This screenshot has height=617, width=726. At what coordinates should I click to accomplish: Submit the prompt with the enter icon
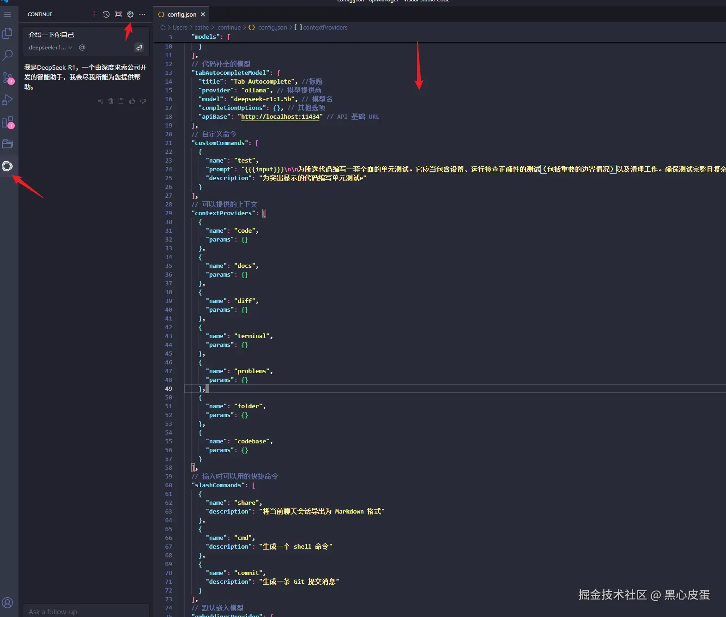(139, 47)
